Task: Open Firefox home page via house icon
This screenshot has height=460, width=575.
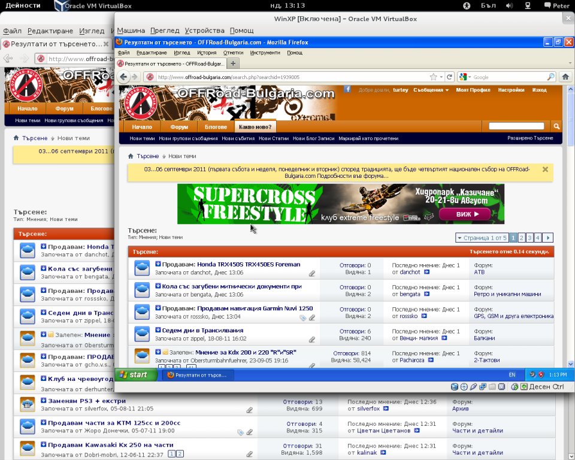Action: click(565, 77)
